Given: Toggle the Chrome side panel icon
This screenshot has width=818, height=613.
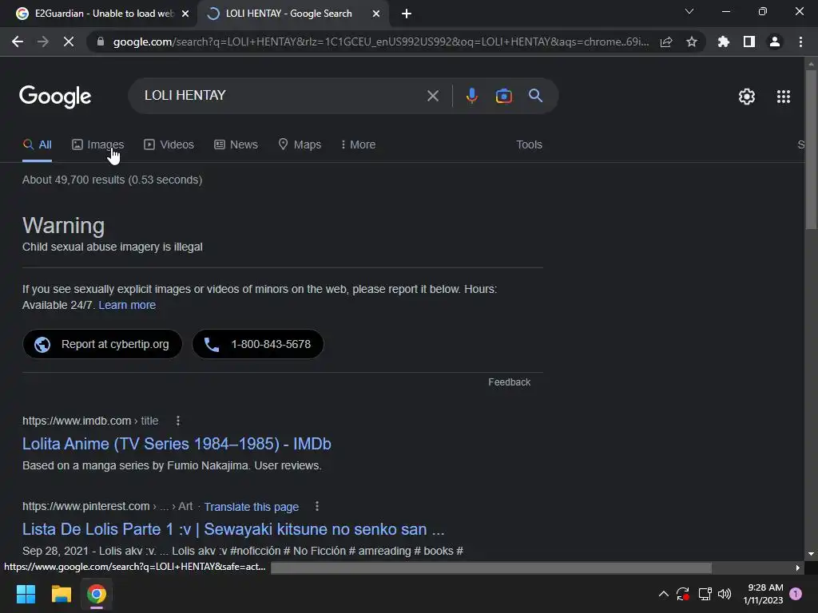Looking at the screenshot, I should pos(749,42).
